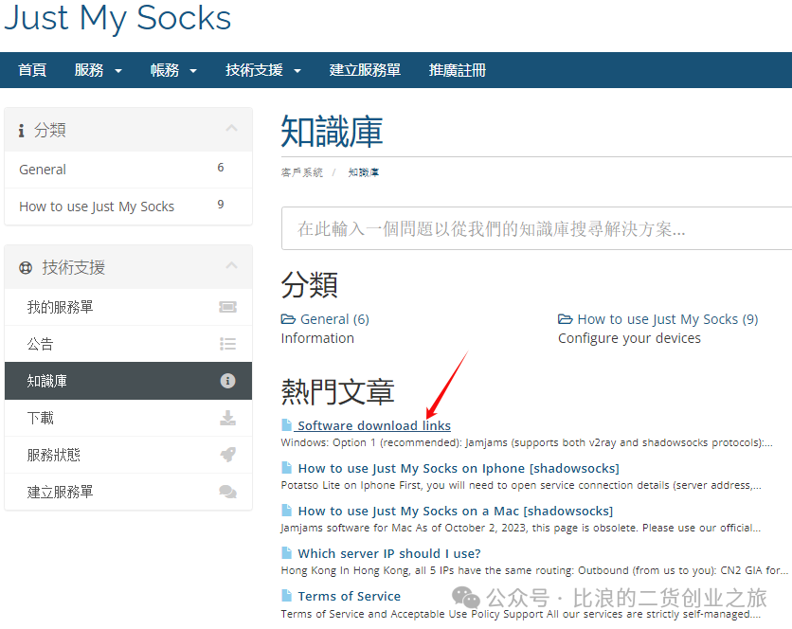Click document icon beside the Mac article
Screen dimensions: 792x629
(x=286, y=511)
